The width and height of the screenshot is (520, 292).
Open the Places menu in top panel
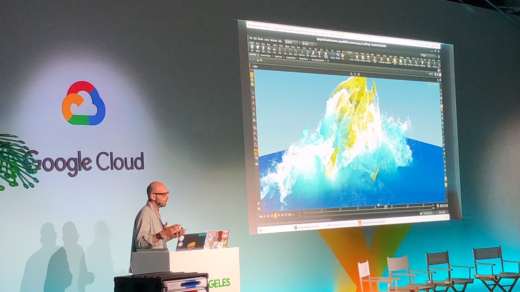(267, 27)
